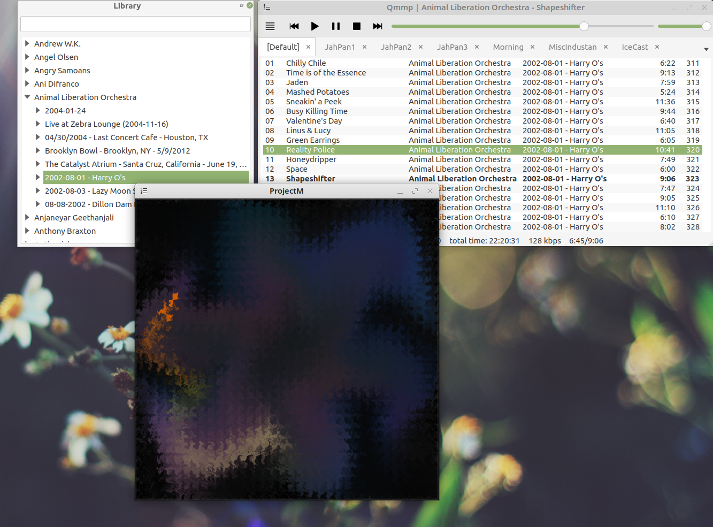This screenshot has width=713, height=527.
Task: Expand the Brooklyn Bowl album
Action: [38, 150]
